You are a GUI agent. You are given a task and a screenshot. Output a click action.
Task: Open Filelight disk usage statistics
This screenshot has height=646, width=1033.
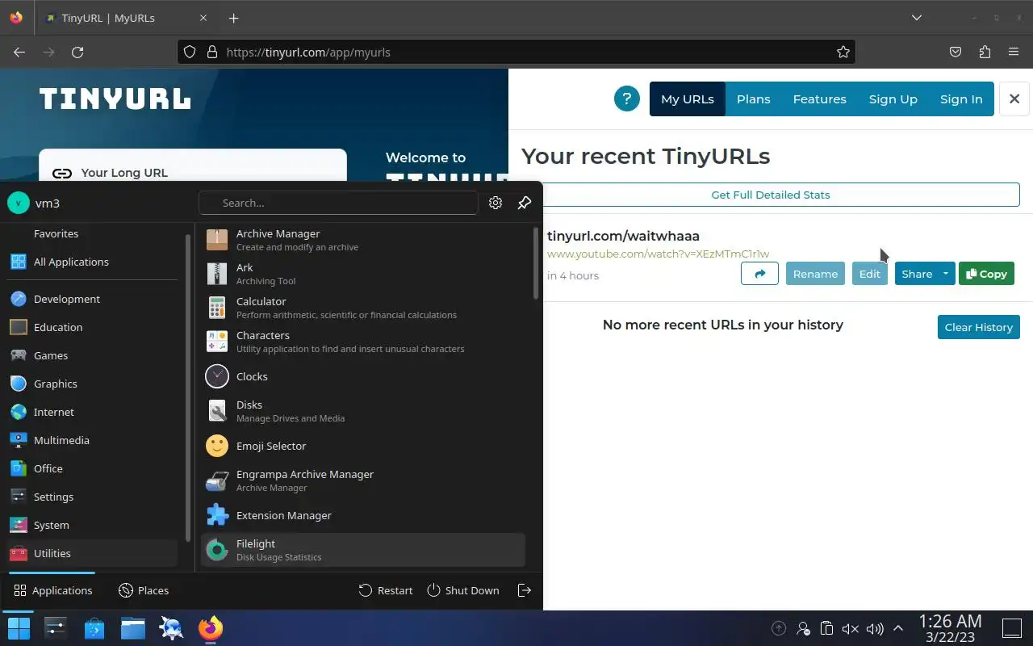[363, 550]
